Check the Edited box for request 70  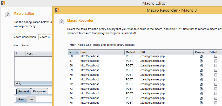(x=216, y=75)
